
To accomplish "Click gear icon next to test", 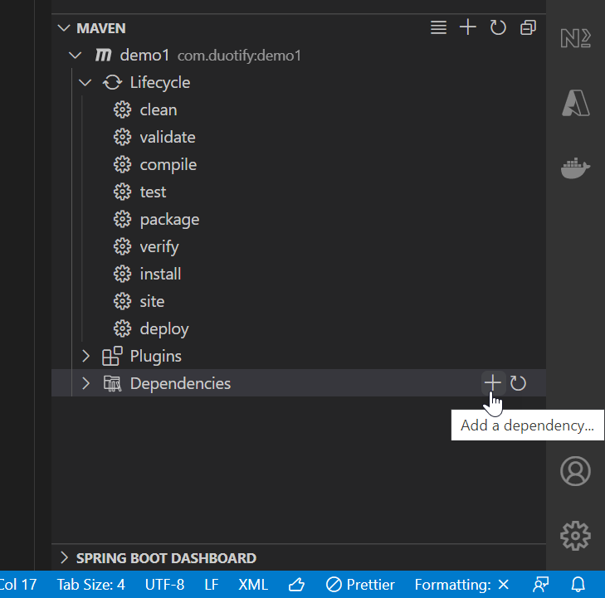I will click(x=122, y=192).
